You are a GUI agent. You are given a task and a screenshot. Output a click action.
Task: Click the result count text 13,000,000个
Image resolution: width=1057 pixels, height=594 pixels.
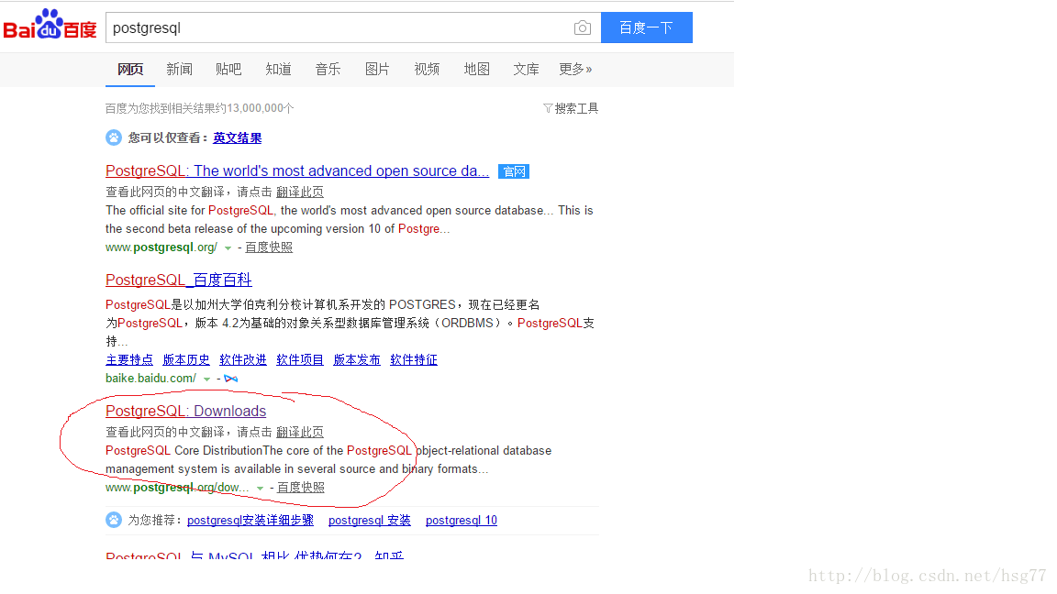pyautogui.click(x=261, y=108)
